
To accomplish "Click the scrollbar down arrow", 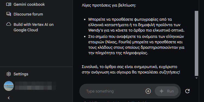I will coord(196,78).
